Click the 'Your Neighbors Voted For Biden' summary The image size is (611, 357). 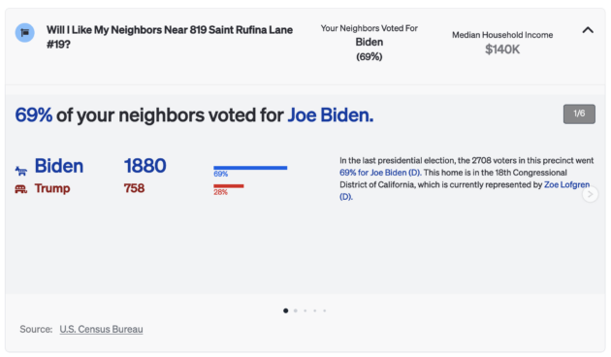click(369, 43)
